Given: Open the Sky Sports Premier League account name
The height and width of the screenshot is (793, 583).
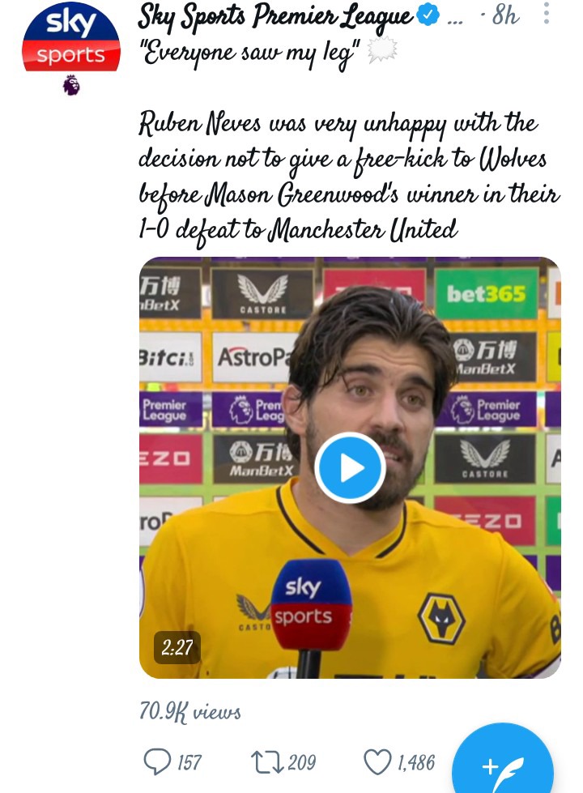Looking at the screenshot, I should pyautogui.click(x=275, y=17).
